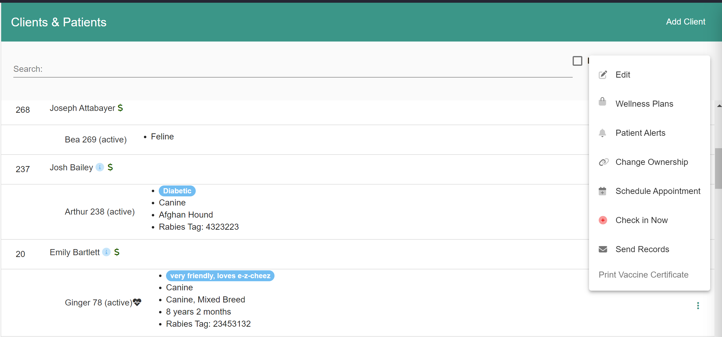Click dollar sign next to Joseph Attabayer
This screenshot has width=722, height=337.
[x=120, y=108]
